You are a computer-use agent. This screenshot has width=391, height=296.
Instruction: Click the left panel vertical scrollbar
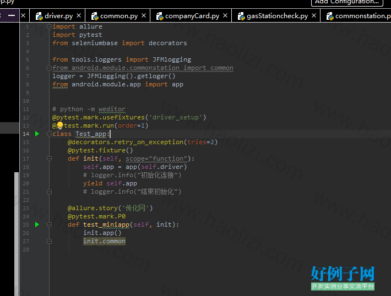[x=17, y=234]
